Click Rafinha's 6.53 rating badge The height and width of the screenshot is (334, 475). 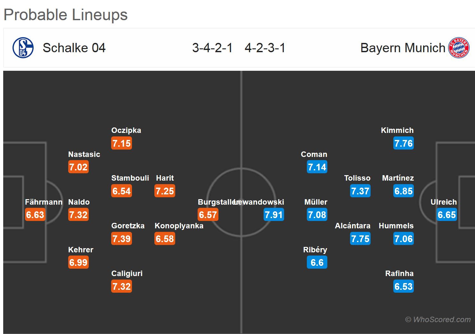pos(404,286)
